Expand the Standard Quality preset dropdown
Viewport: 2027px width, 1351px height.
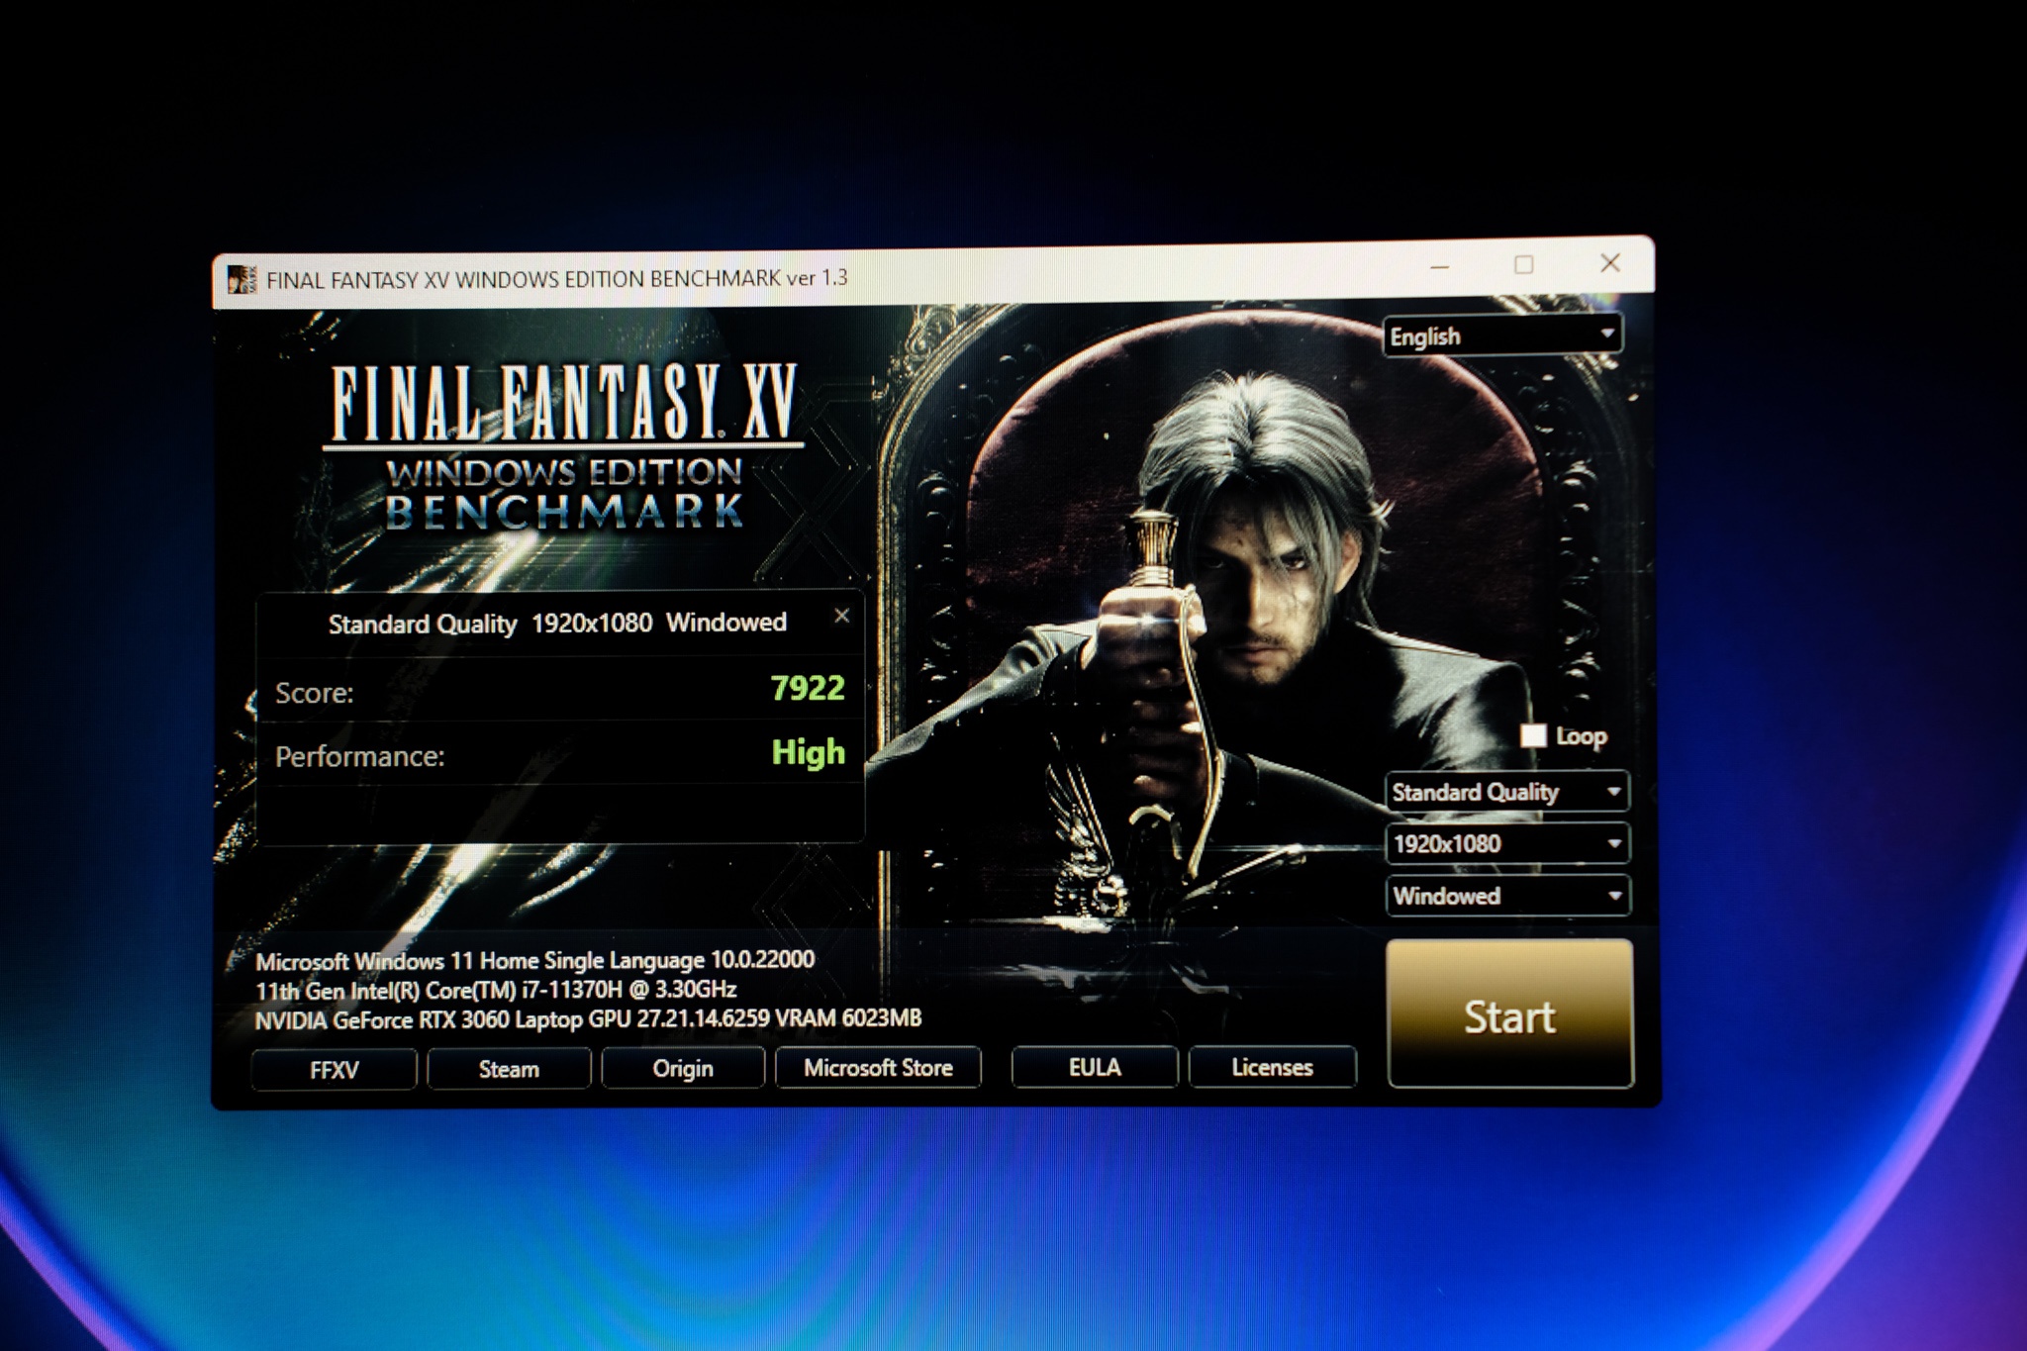click(x=1505, y=792)
